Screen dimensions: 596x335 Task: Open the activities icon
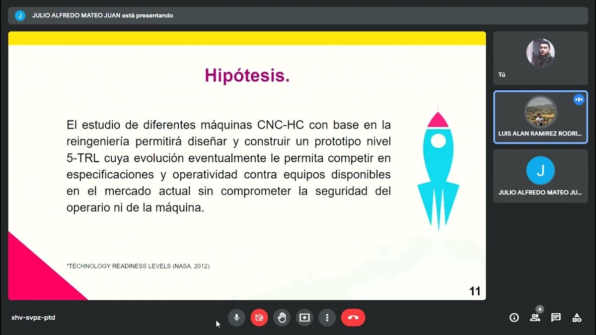[577, 318]
